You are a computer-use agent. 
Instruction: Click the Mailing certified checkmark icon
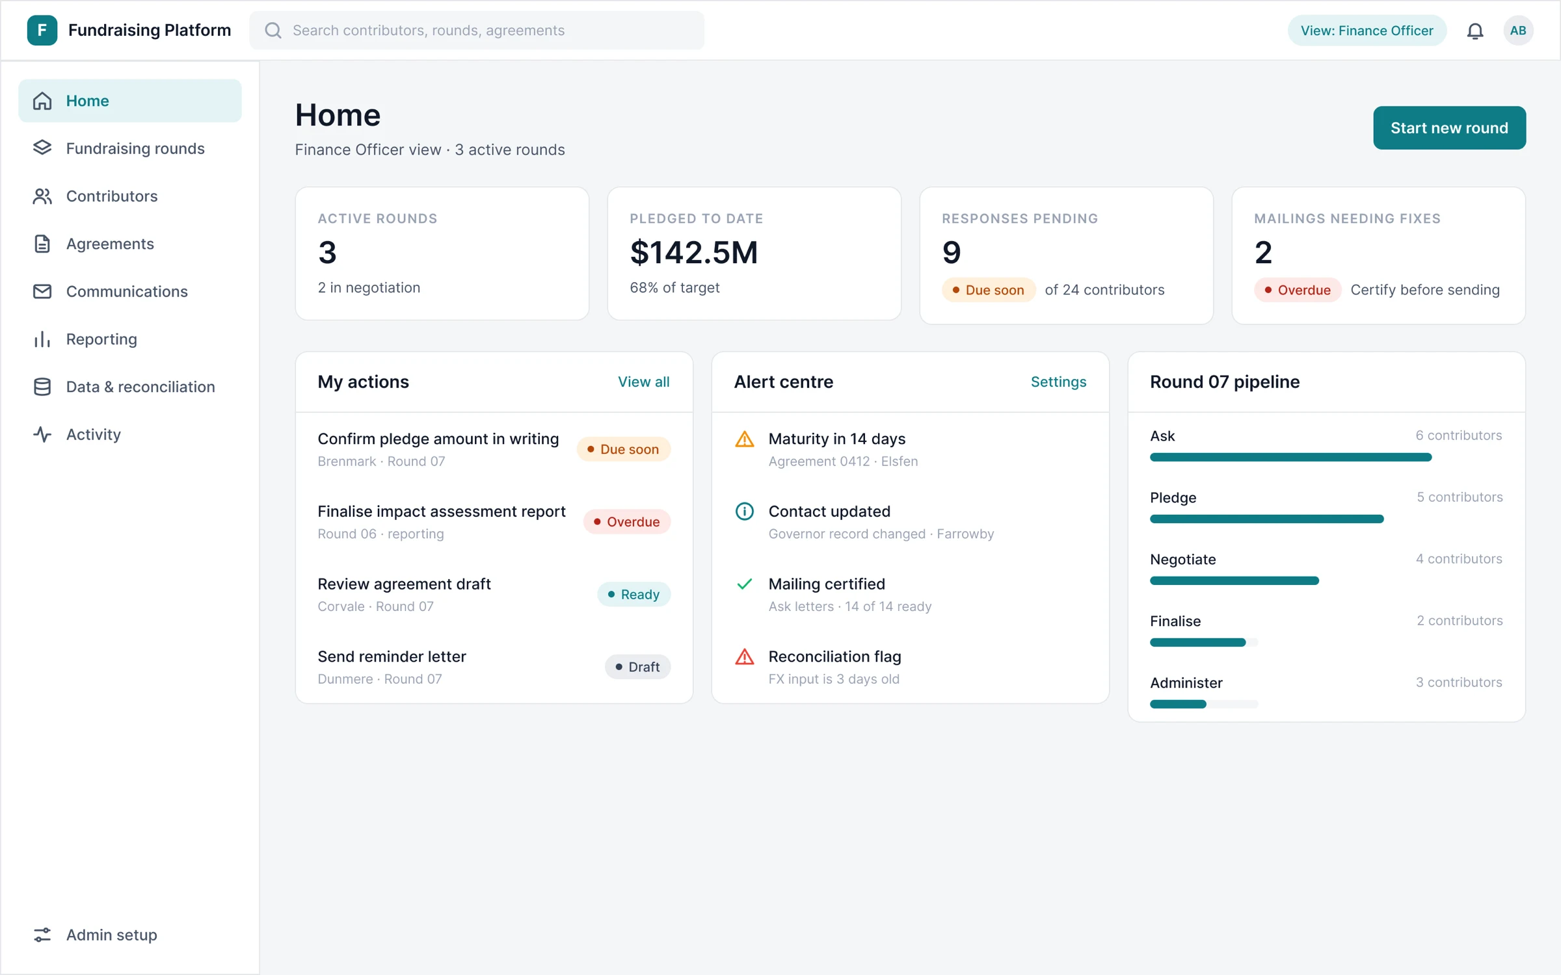[744, 584]
